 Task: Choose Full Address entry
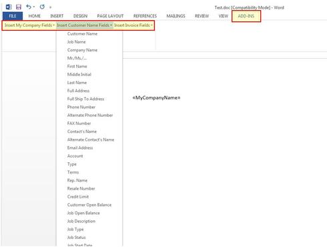78,91
